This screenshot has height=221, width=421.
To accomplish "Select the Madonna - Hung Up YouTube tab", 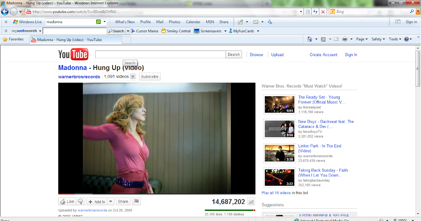I will tap(75, 40).
